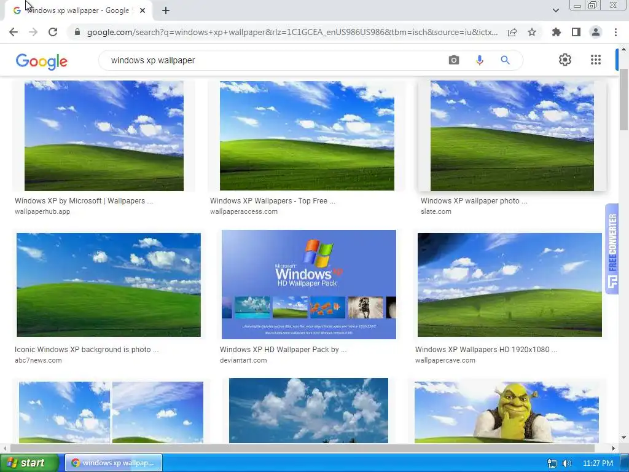The width and height of the screenshot is (629, 472).
Task: Open wallpaperhub.app Bliss image thumbnail
Action: coord(104,136)
